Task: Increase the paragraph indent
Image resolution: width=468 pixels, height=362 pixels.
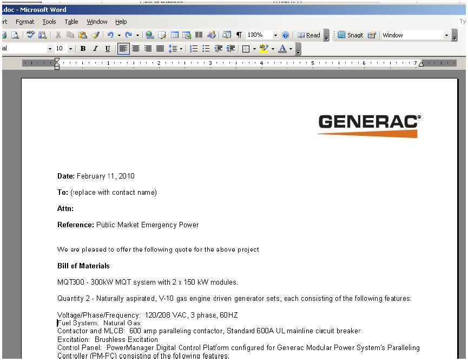Action: [230, 48]
